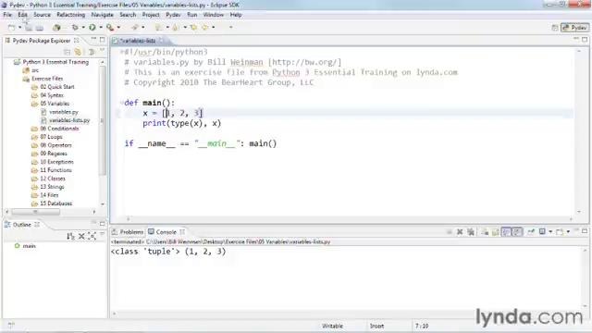592x333 pixels.
Task: Open the Refactoring menu
Action: coord(70,15)
